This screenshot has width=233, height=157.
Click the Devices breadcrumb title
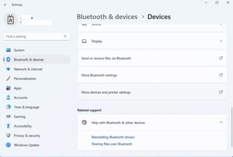click(159, 17)
